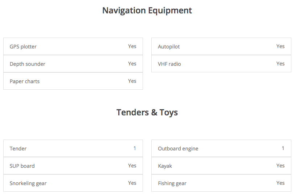Screen dimensions: 295x196
Task: Select the SUP board row label
Action: click(x=22, y=166)
